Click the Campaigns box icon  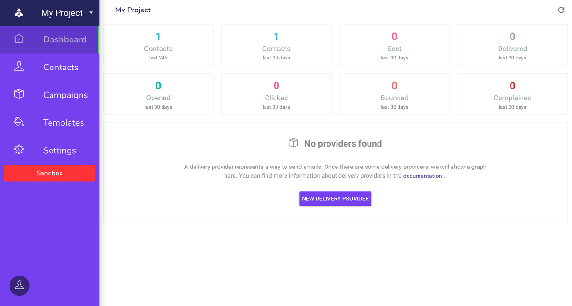pos(19,94)
